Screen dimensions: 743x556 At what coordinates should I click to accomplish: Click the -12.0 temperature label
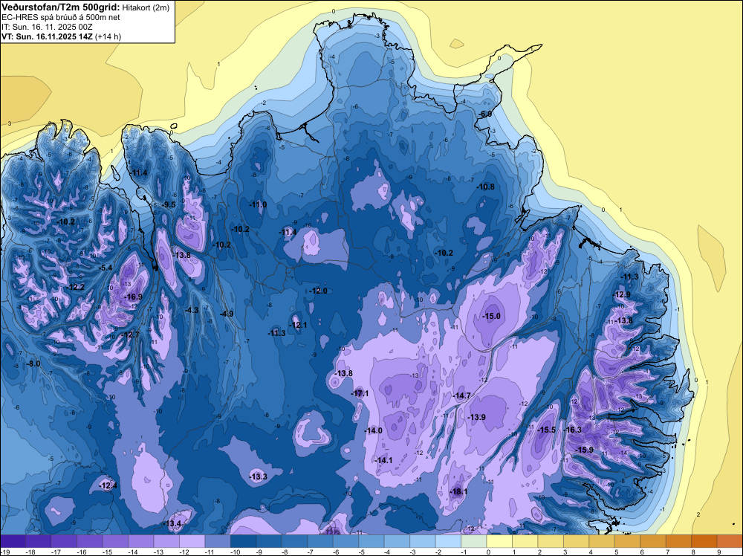pos(318,291)
